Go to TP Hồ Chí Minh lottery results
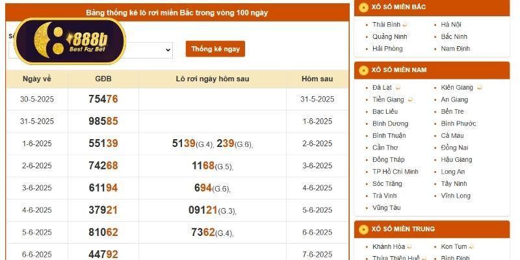The width and height of the screenshot is (520, 260). 395,172
